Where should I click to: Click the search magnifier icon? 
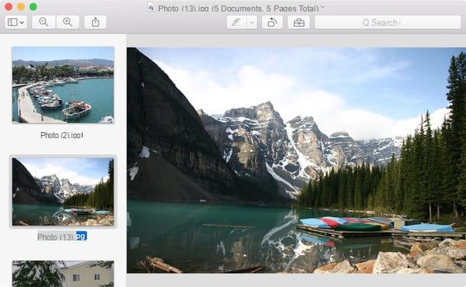coord(366,23)
